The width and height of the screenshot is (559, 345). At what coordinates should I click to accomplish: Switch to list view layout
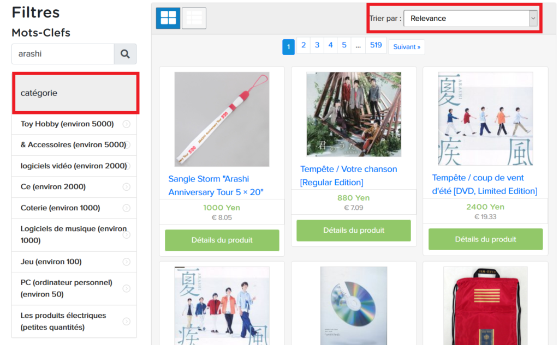click(194, 18)
